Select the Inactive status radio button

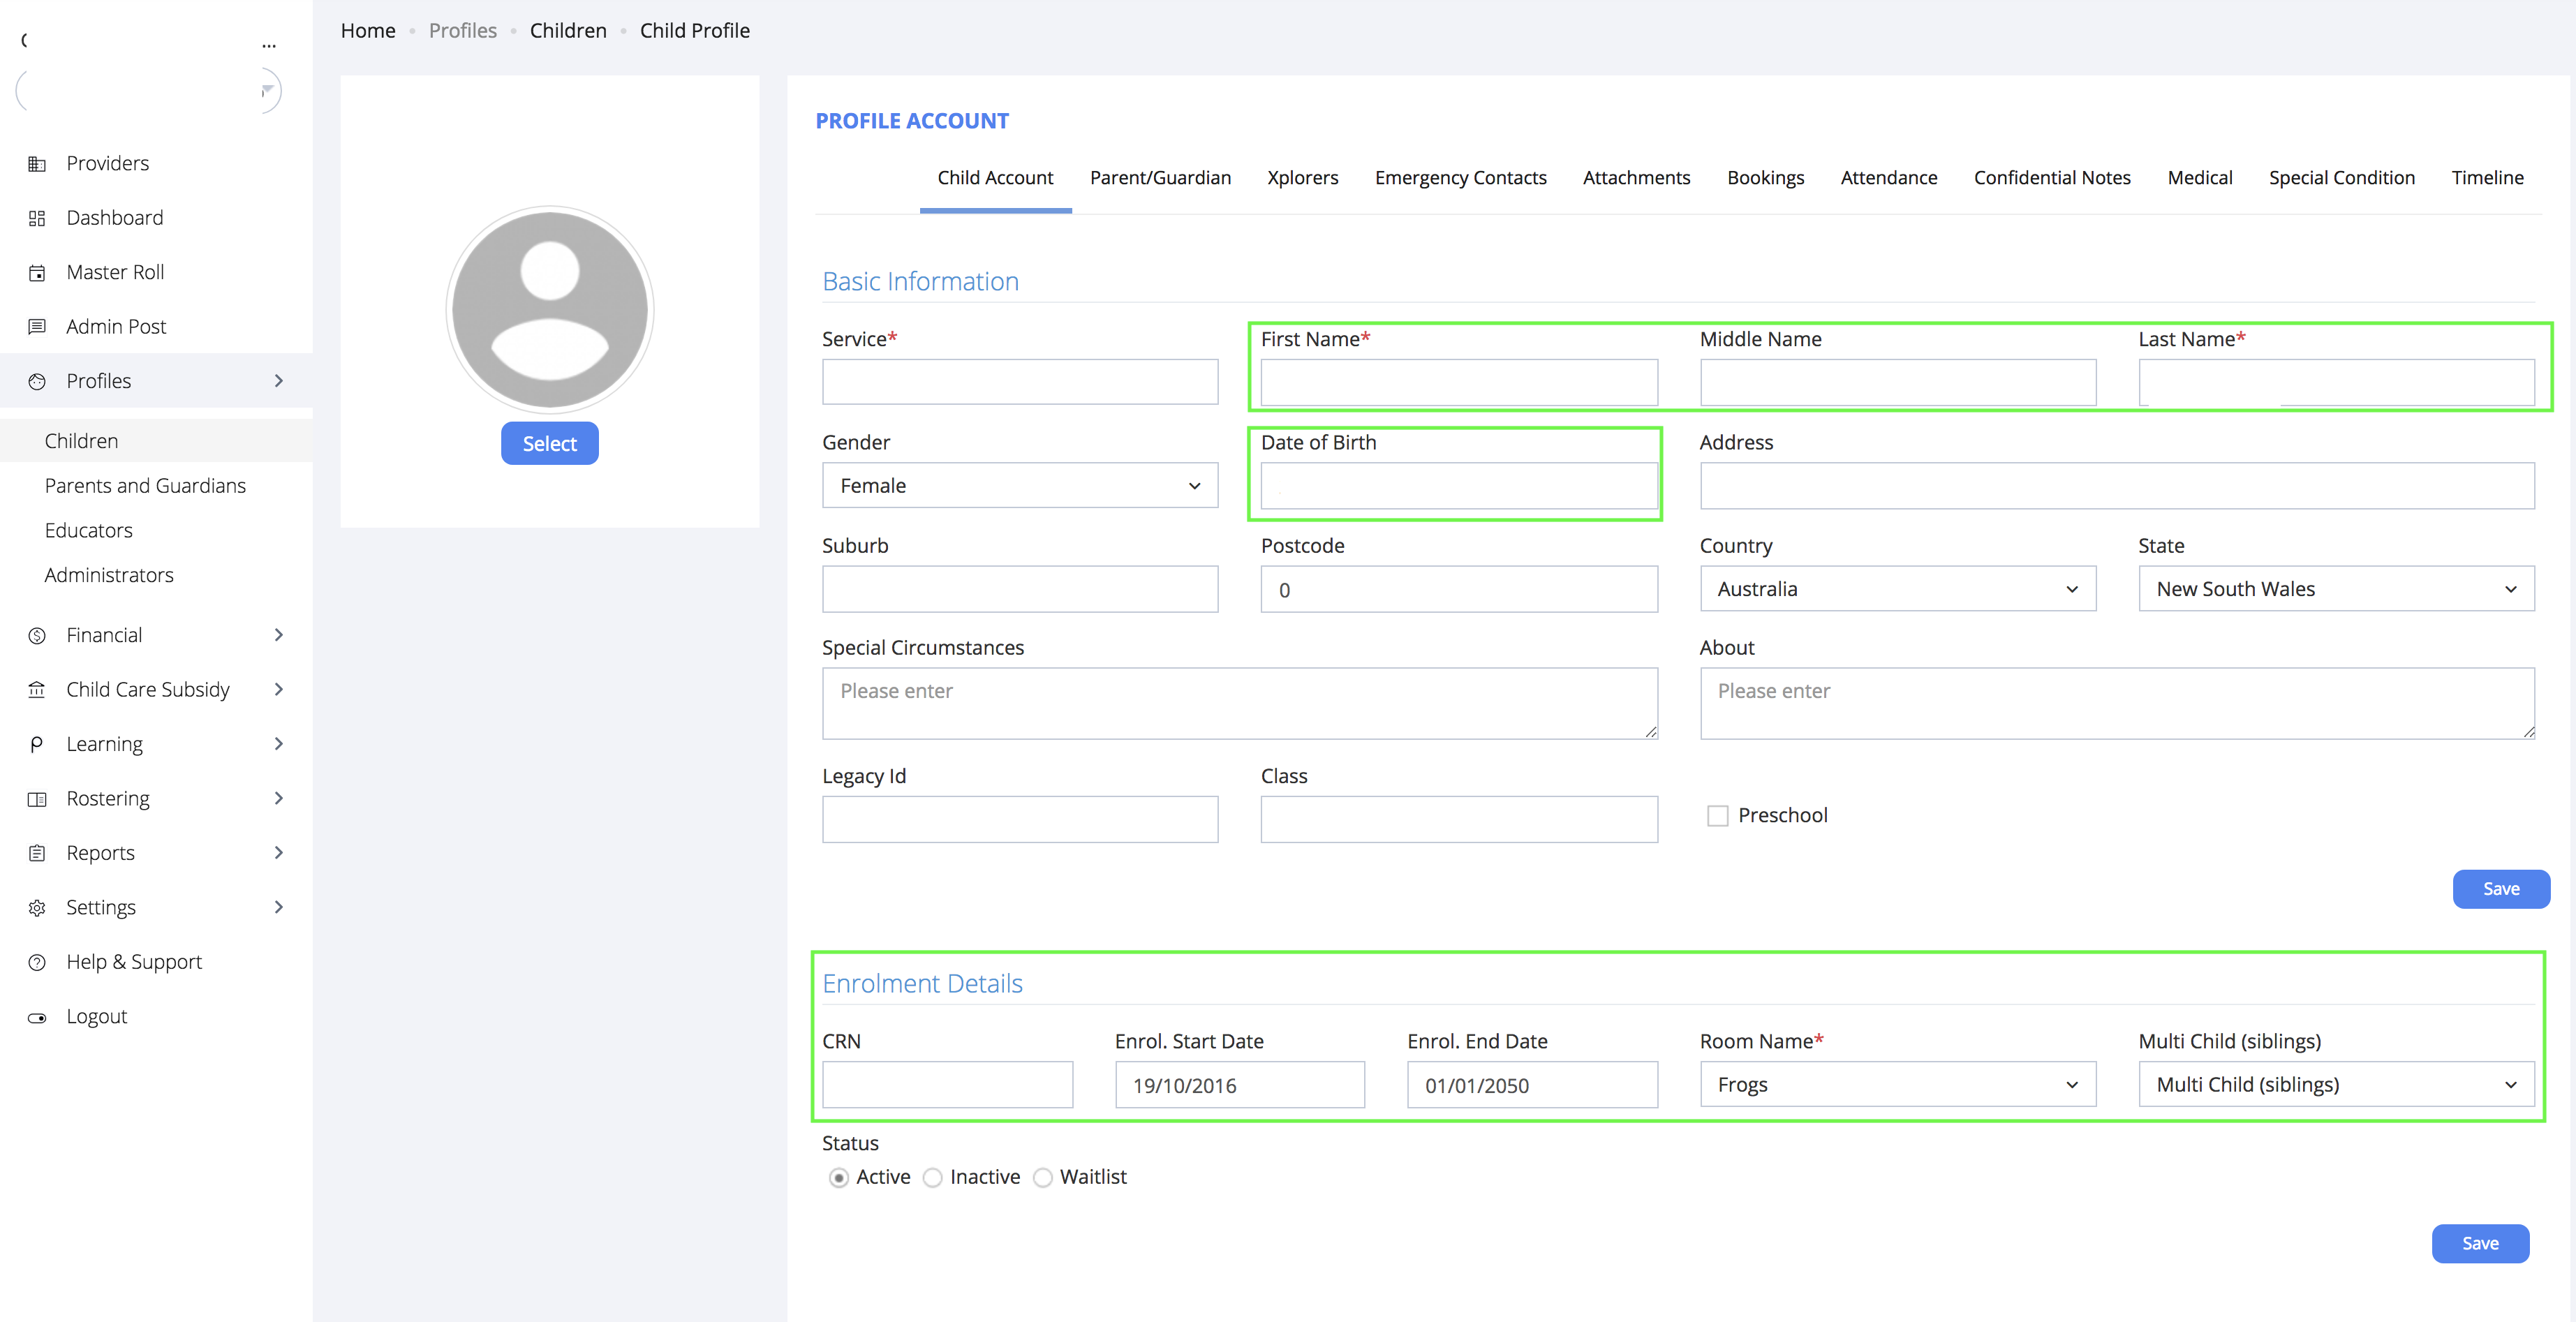932,1178
